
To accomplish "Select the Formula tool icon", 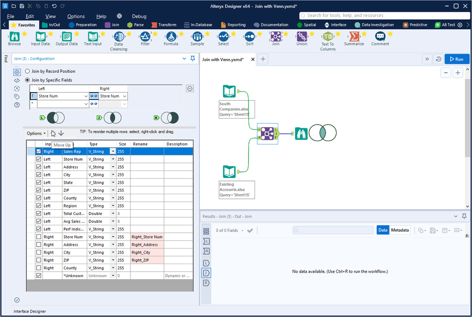I will (x=171, y=37).
